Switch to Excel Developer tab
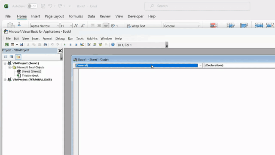Image resolution: width=275 pixels, height=155 pixels. 135,16
